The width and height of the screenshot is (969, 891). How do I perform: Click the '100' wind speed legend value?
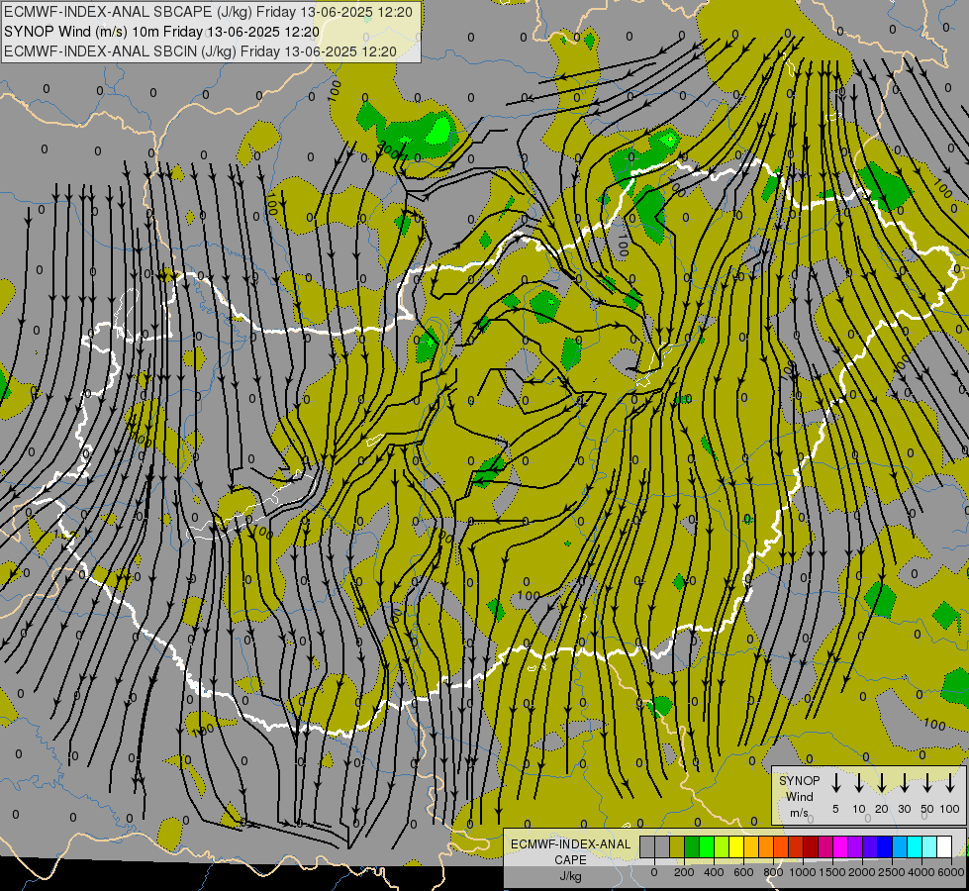[x=950, y=809]
